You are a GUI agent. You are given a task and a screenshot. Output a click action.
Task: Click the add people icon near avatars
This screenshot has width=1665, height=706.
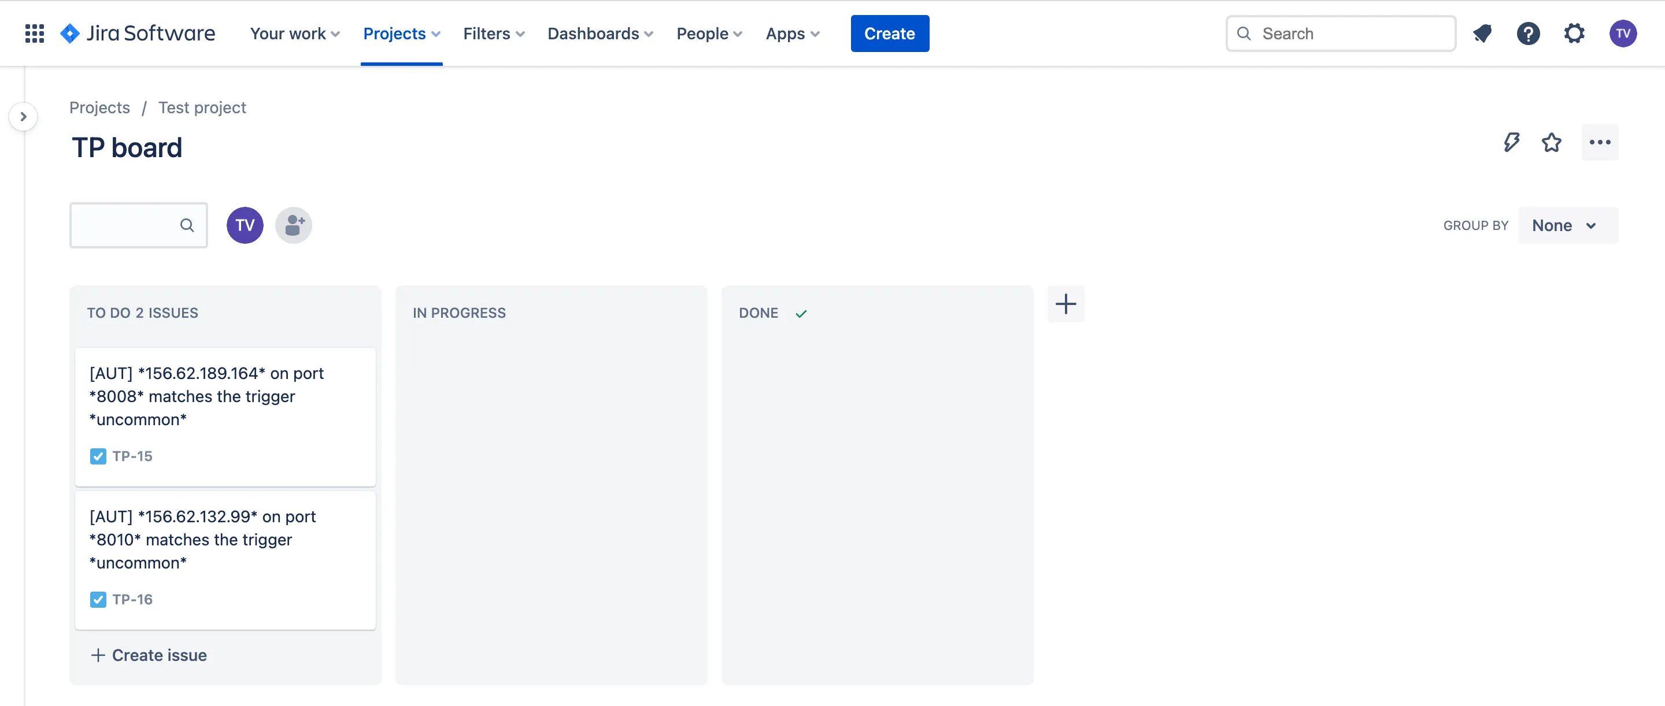point(294,225)
